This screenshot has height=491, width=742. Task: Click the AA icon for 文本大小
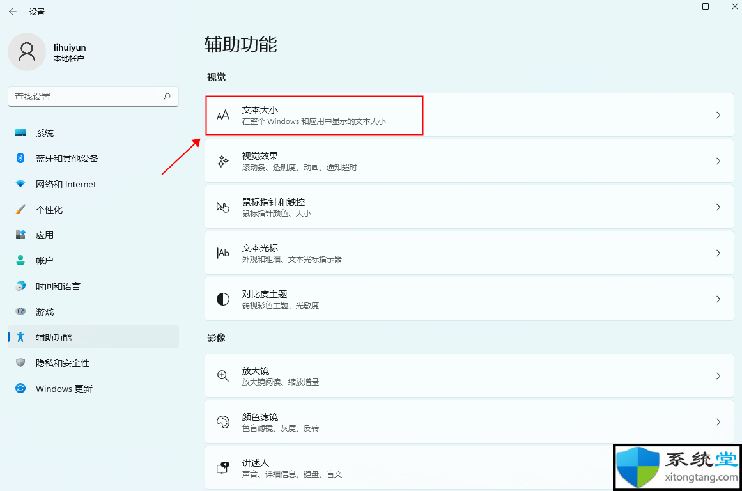(223, 115)
